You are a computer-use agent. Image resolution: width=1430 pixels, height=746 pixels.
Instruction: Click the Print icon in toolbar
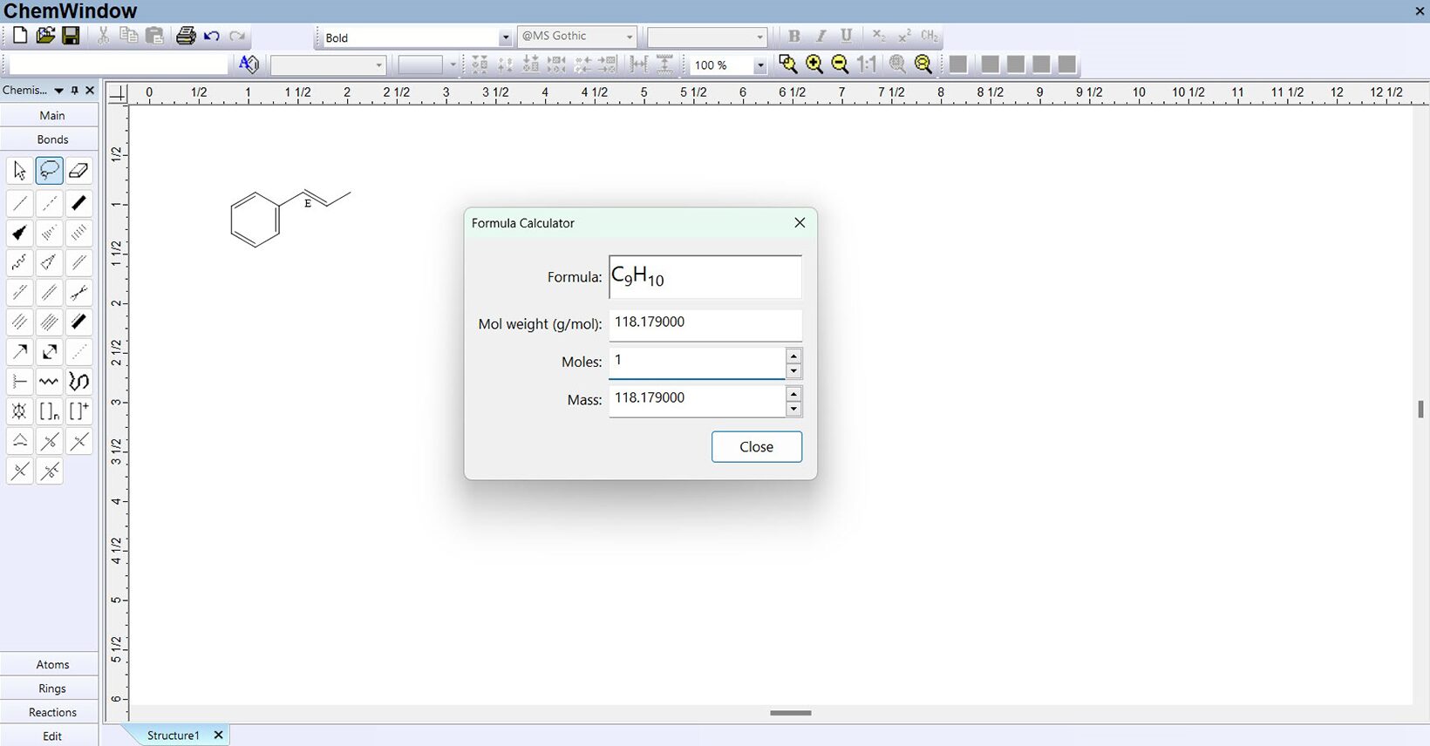tap(186, 36)
